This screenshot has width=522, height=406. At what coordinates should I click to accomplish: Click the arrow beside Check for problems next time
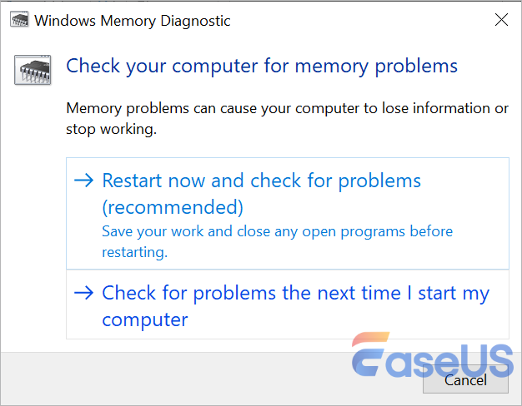point(83,293)
